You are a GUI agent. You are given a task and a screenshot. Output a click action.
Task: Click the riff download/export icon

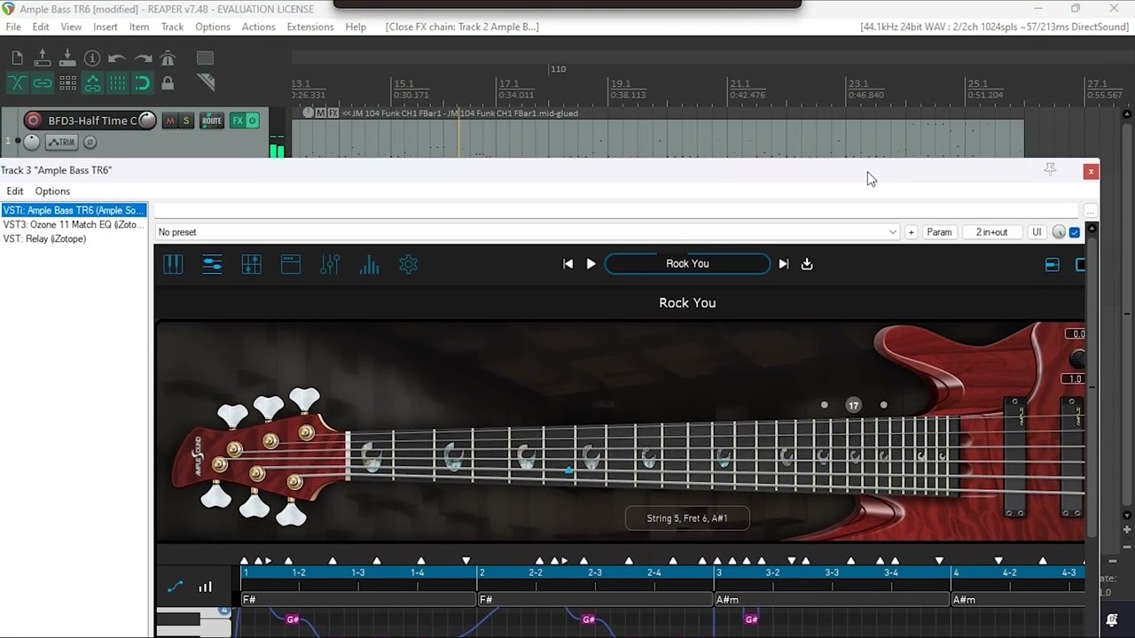(807, 264)
